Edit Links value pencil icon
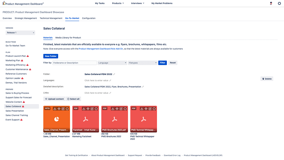 click(110, 93)
